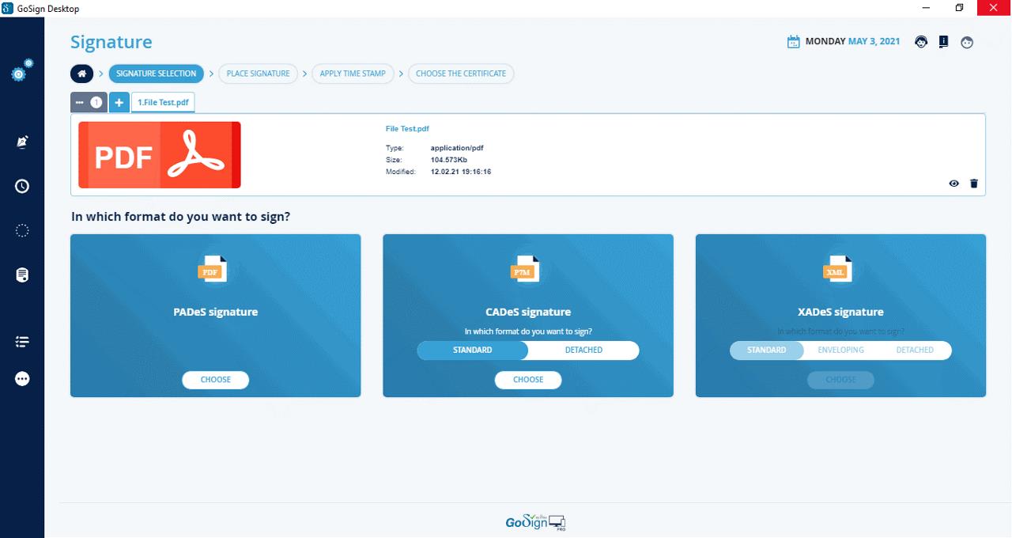Open the calendar next to MONDAY MAY 3
The height and width of the screenshot is (538, 1012).
[792, 41]
